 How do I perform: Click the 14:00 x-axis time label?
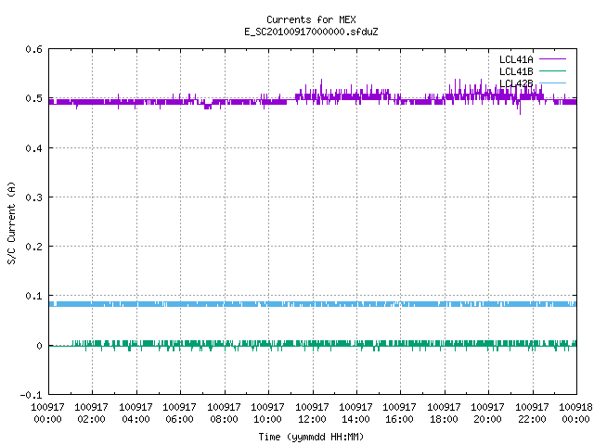pos(355,419)
